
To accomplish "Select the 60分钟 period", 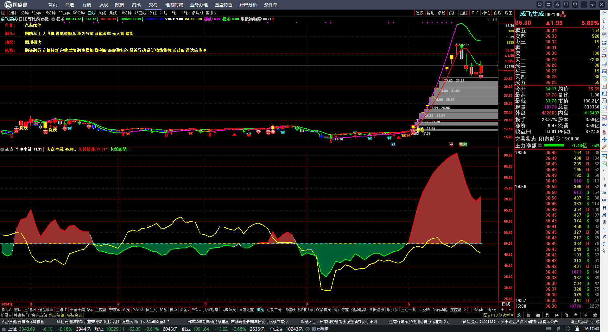I will click(79, 13).
